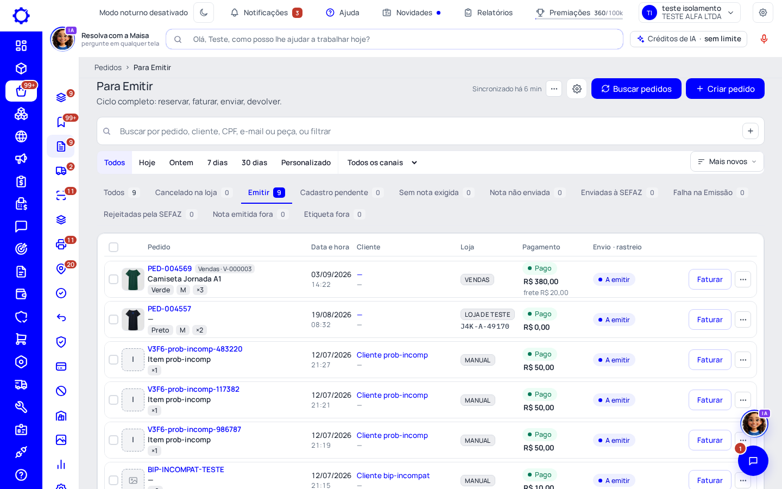Open top-right account settings gear
Viewport: 782px width, 489px height.
pyautogui.click(x=762, y=12)
